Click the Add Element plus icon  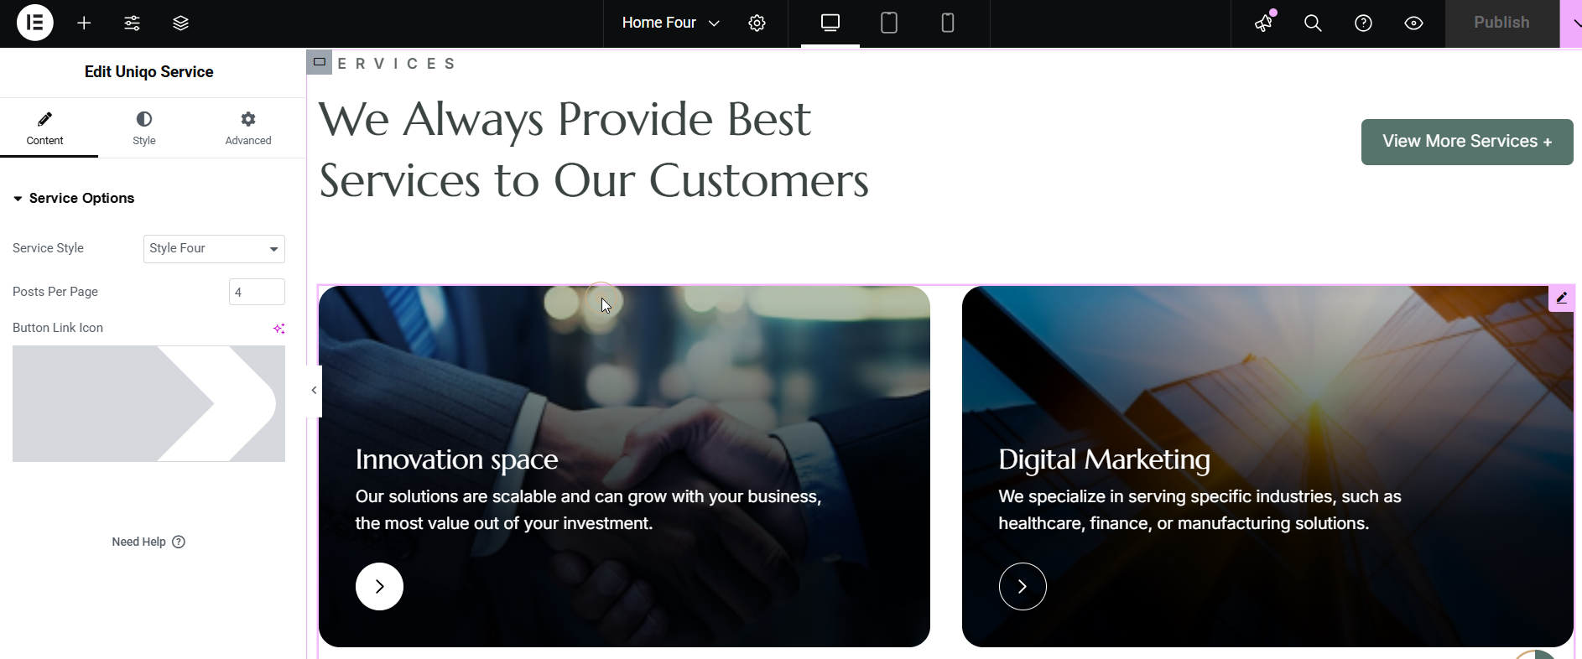(84, 23)
